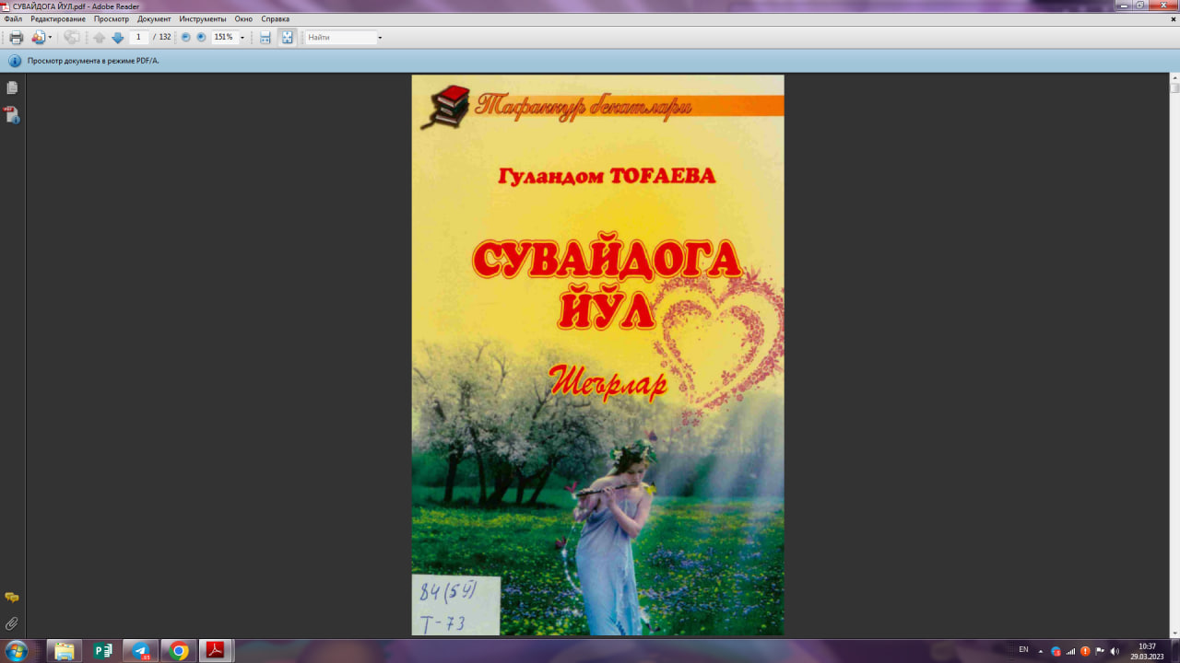Image resolution: width=1180 pixels, height=663 pixels.
Task: Click the Print icon on the toolbar
Action: coord(16,37)
